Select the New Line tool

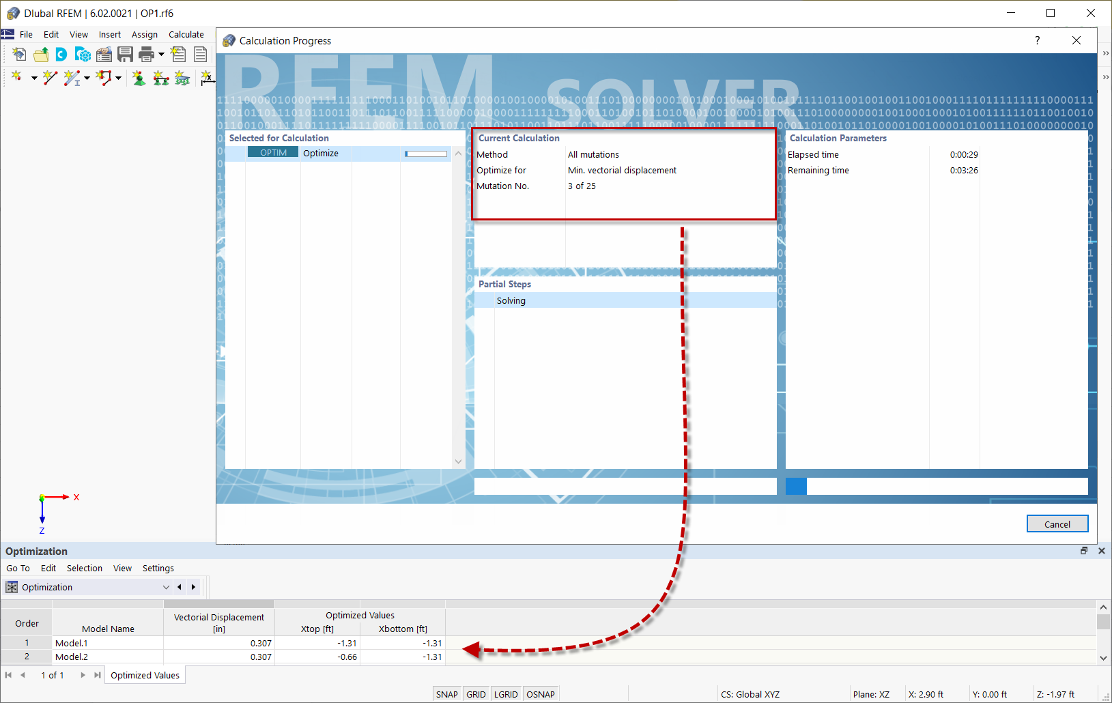(x=50, y=78)
